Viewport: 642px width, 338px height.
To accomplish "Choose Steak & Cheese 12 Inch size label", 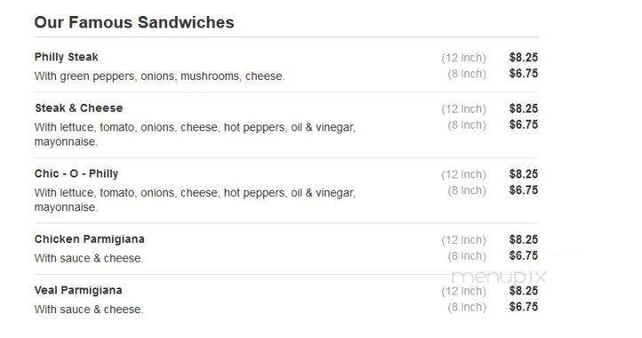I will point(464,109).
